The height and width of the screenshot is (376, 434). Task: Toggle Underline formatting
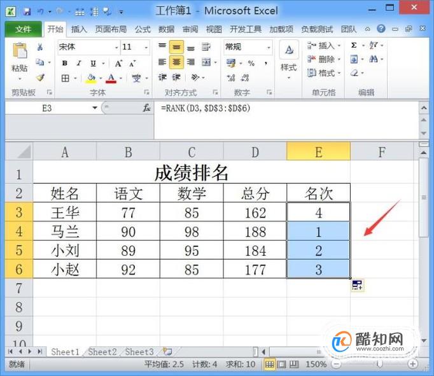pyautogui.click(x=94, y=64)
